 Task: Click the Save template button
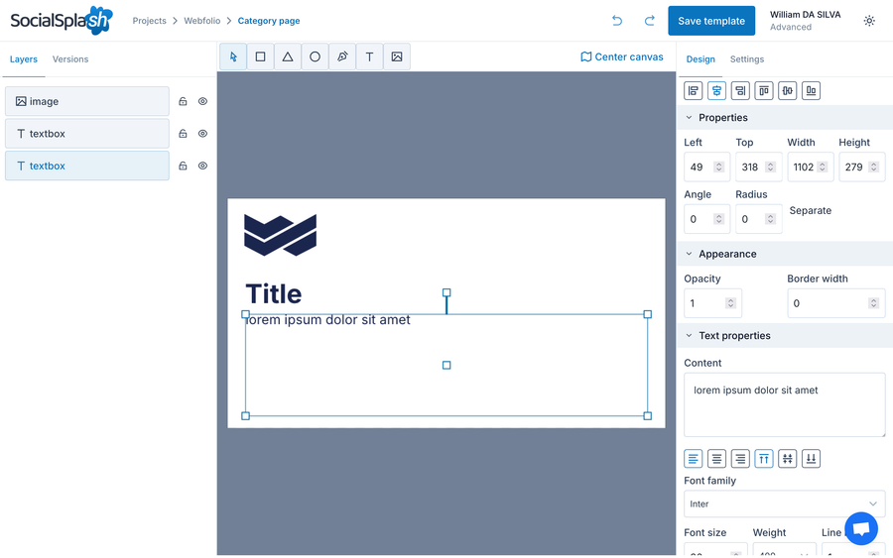tap(711, 21)
